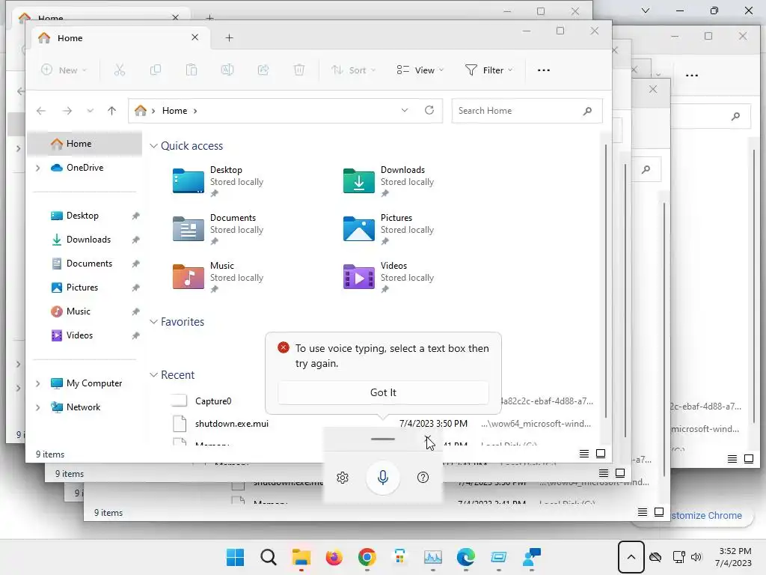Select Home in navigation pane

coord(84,143)
